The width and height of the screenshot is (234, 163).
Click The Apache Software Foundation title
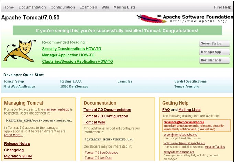click(195, 17)
